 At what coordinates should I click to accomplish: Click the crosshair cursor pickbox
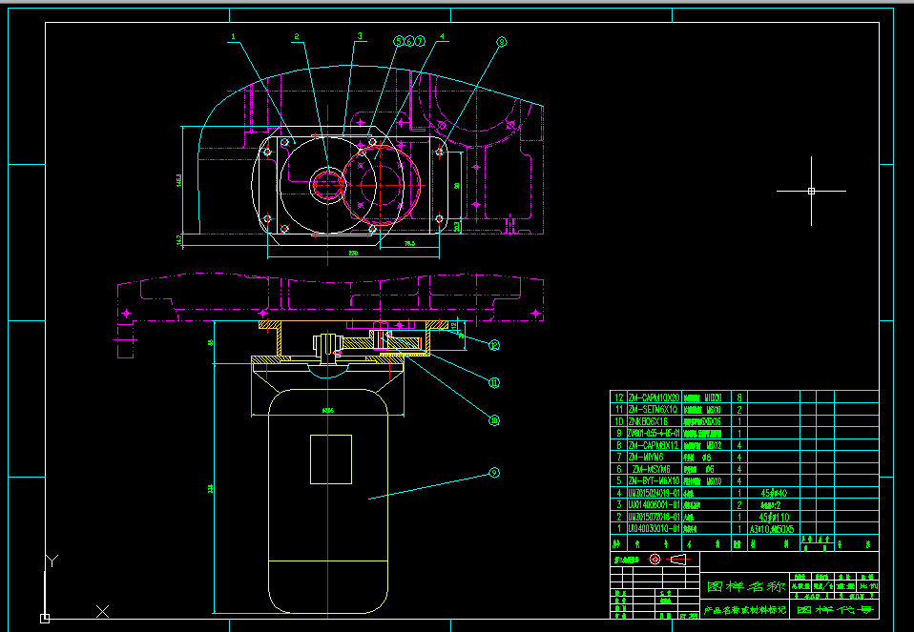811,191
